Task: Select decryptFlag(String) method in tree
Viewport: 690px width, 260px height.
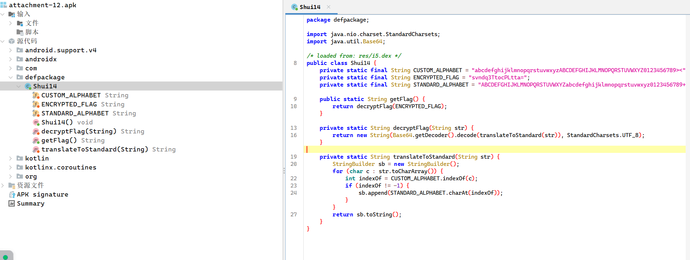Action: (93, 131)
